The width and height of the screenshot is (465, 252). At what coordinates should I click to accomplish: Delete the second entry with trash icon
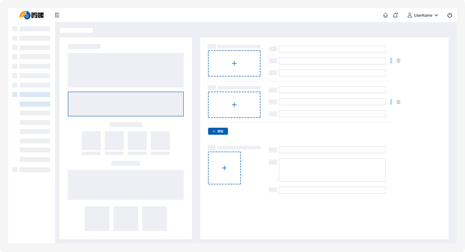click(398, 102)
